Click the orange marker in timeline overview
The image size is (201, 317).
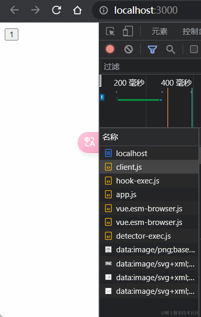(168, 107)
